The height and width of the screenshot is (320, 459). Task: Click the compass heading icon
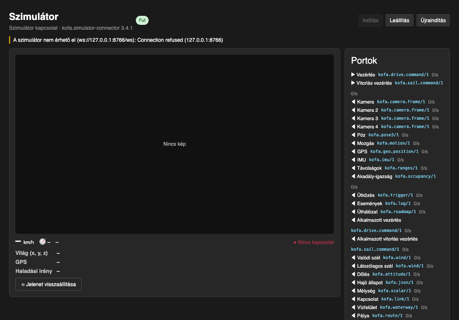43,242
